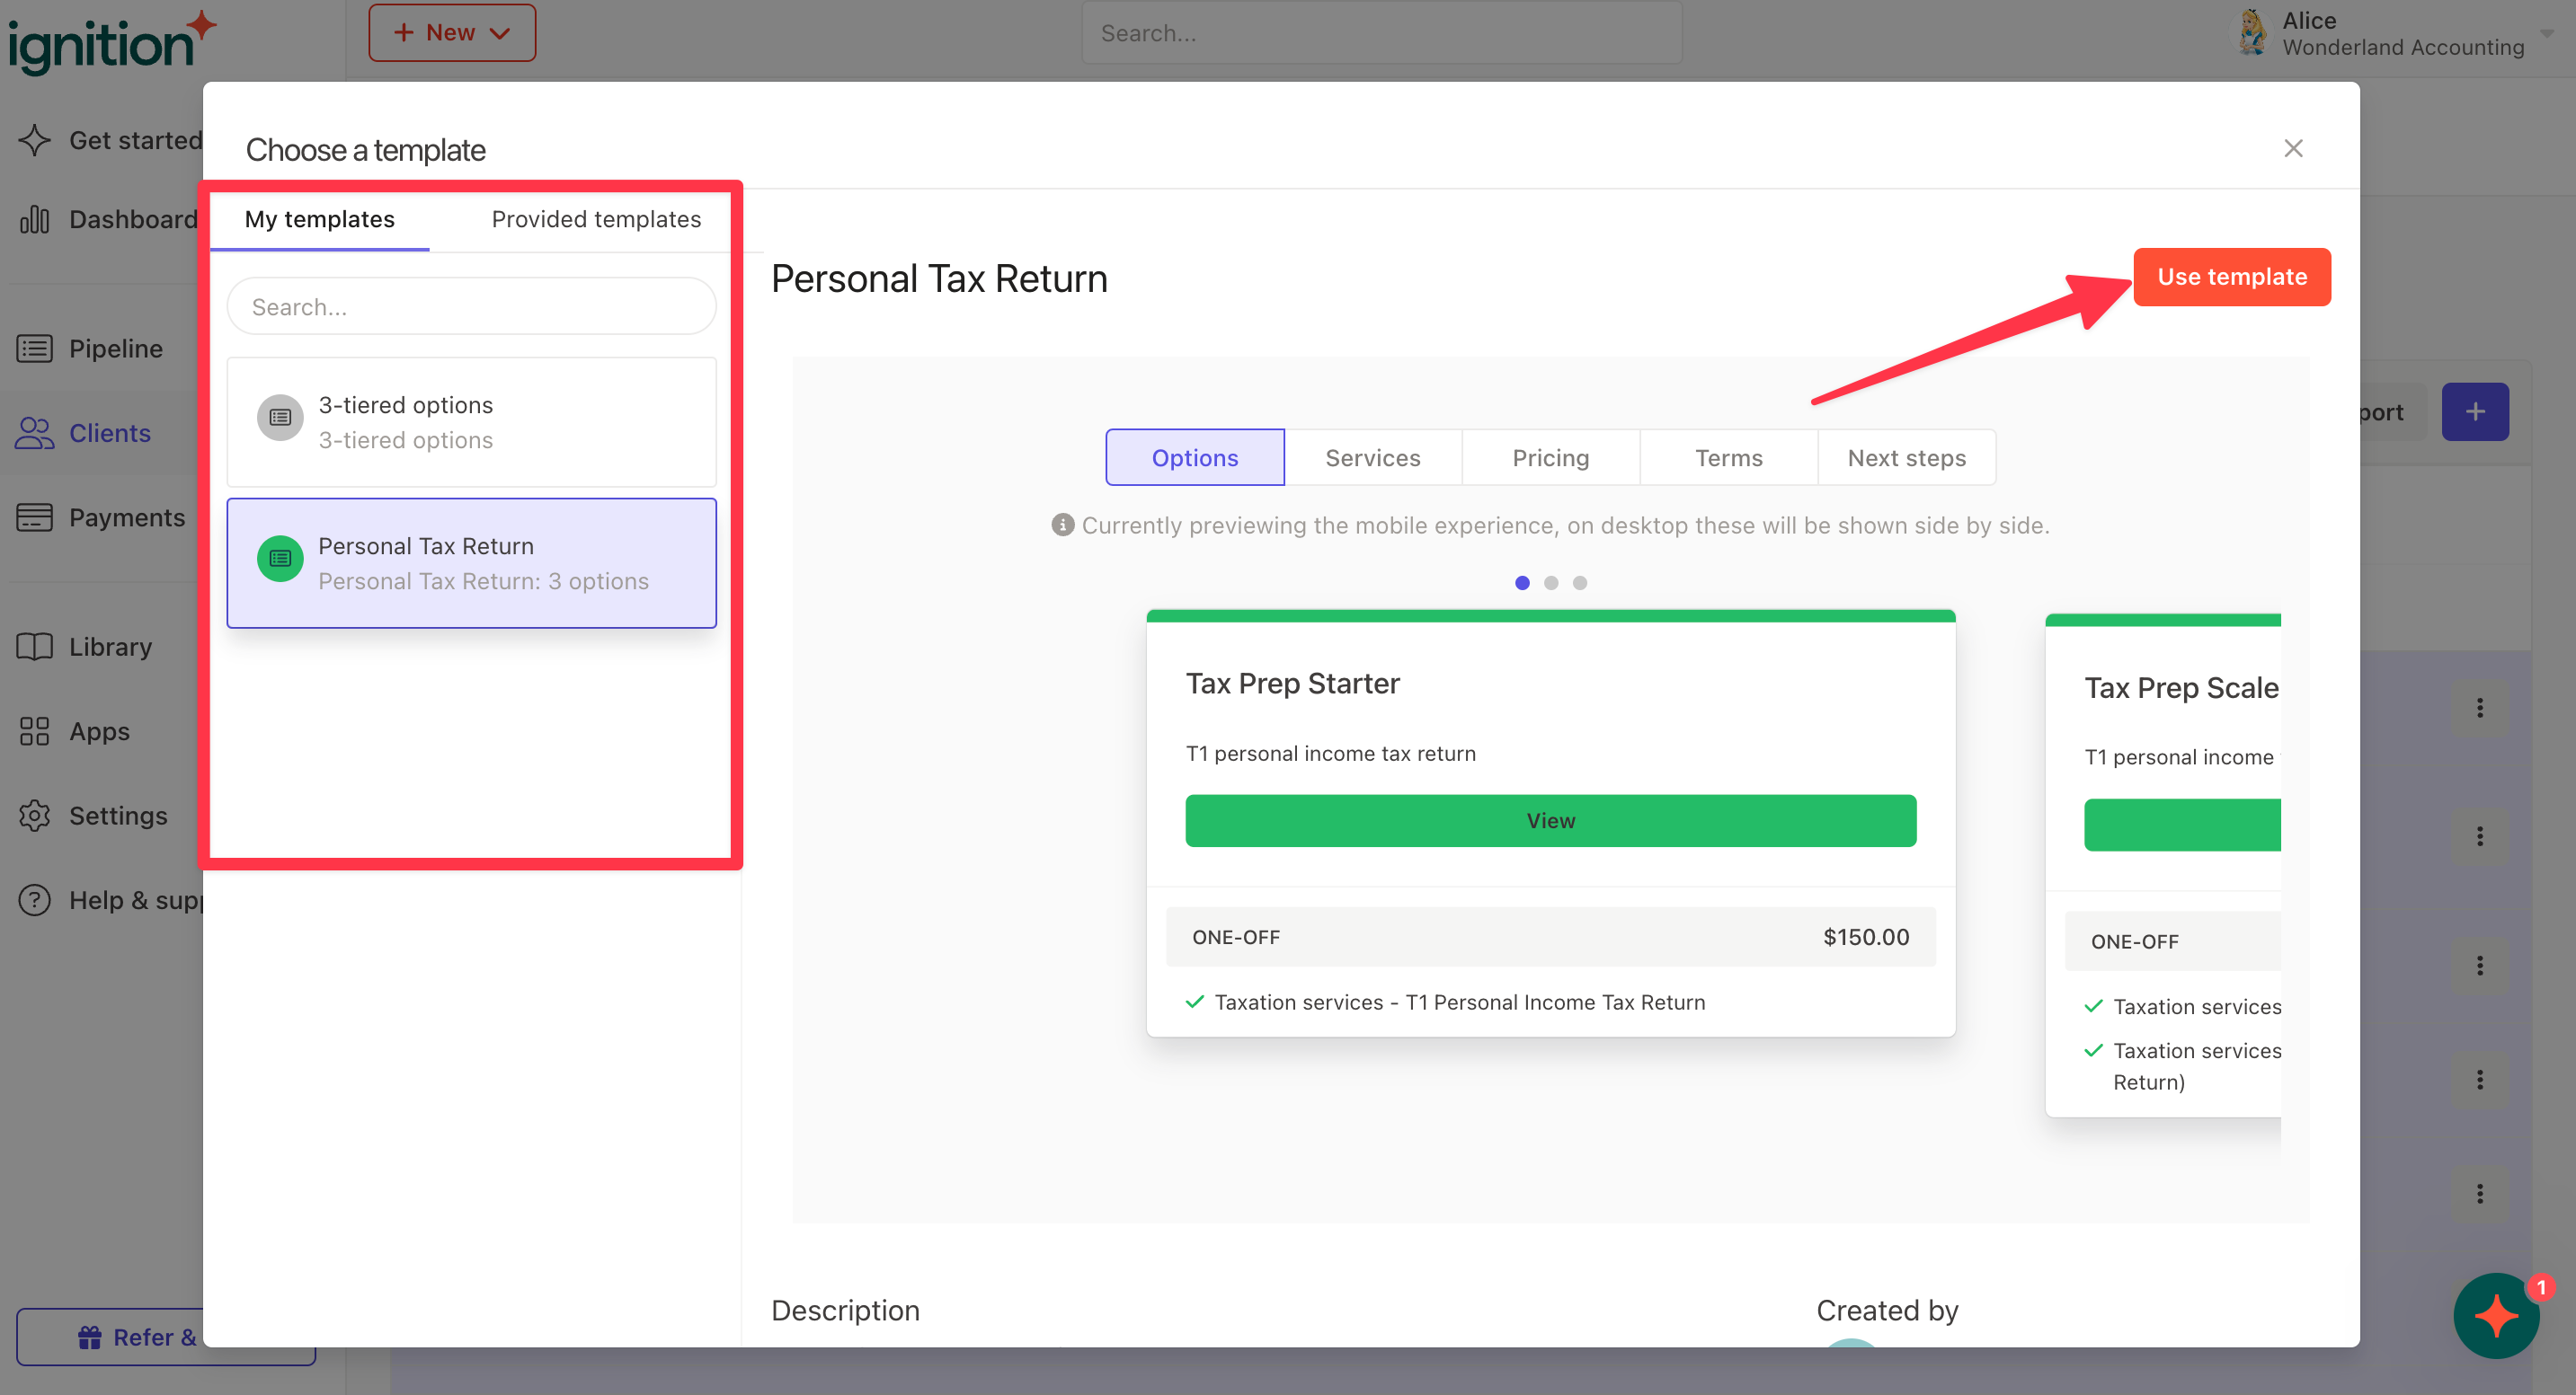Select the Pricing preview tab
The height and width of the screenshot is (1395, 2576).
(1551, 458)
